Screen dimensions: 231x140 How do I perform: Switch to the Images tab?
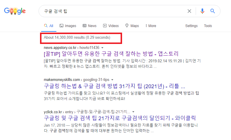68,26
